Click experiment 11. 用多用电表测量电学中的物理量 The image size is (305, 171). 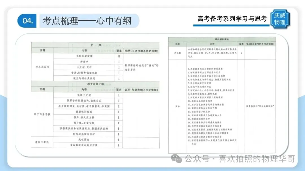coord(206,105)
